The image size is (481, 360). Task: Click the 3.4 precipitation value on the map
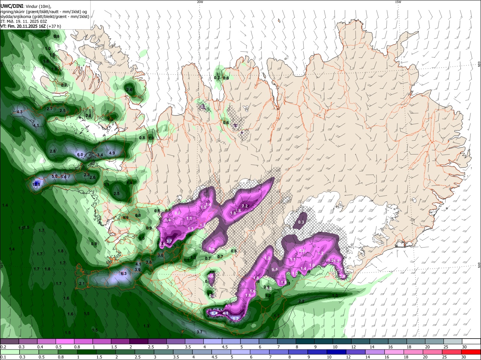click(x=100, y=155)
